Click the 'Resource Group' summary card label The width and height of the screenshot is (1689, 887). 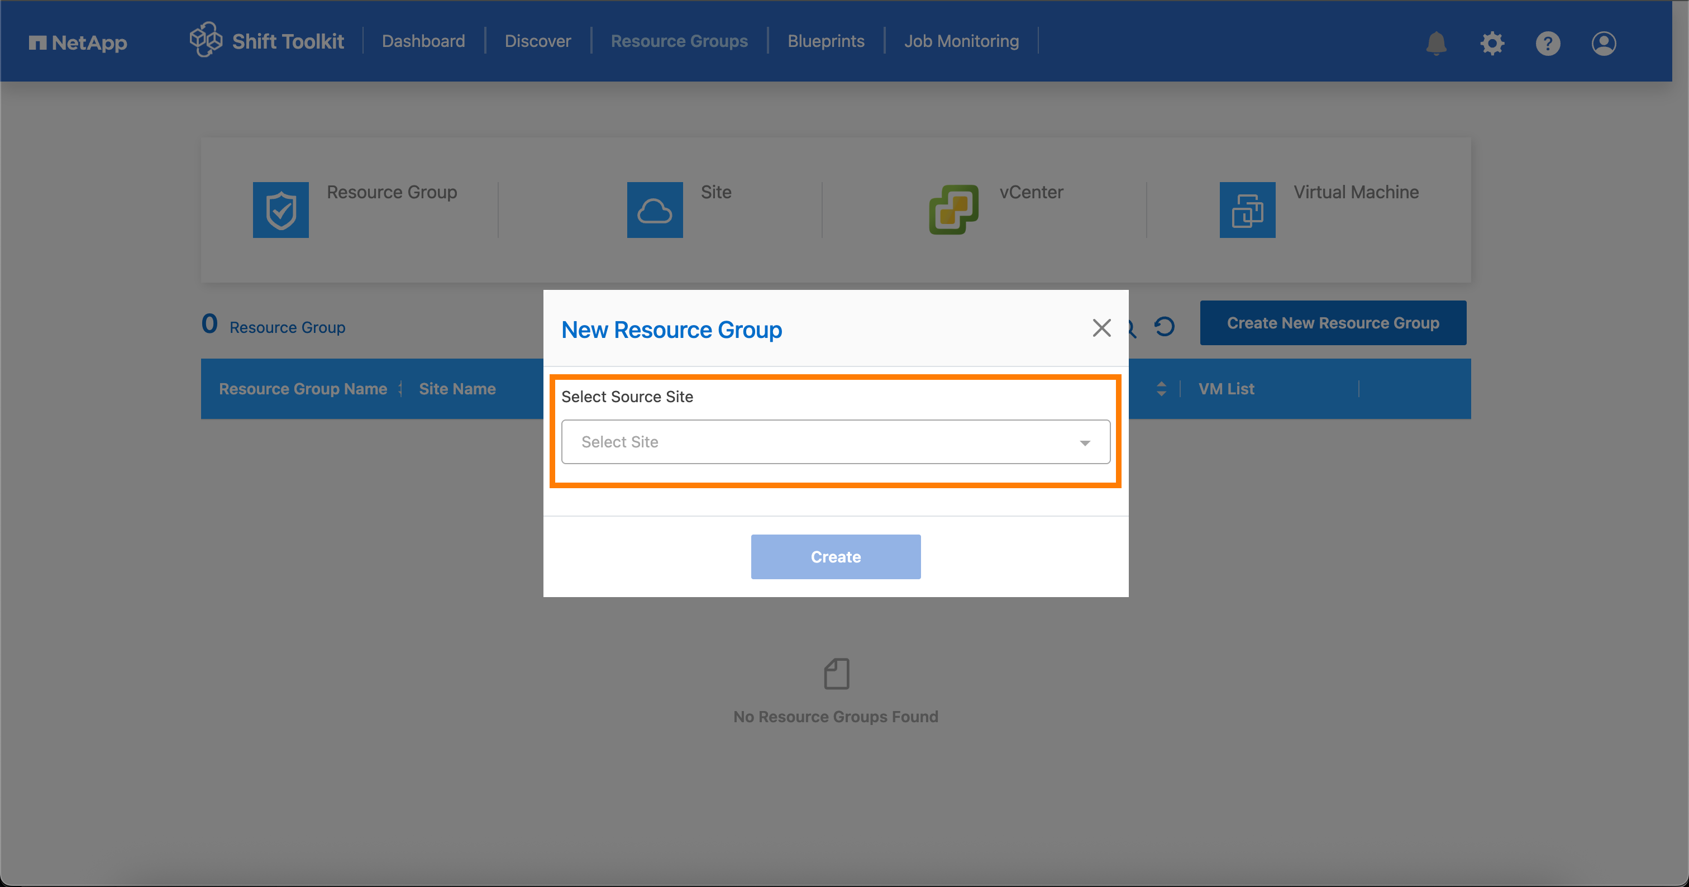(392, 192)
